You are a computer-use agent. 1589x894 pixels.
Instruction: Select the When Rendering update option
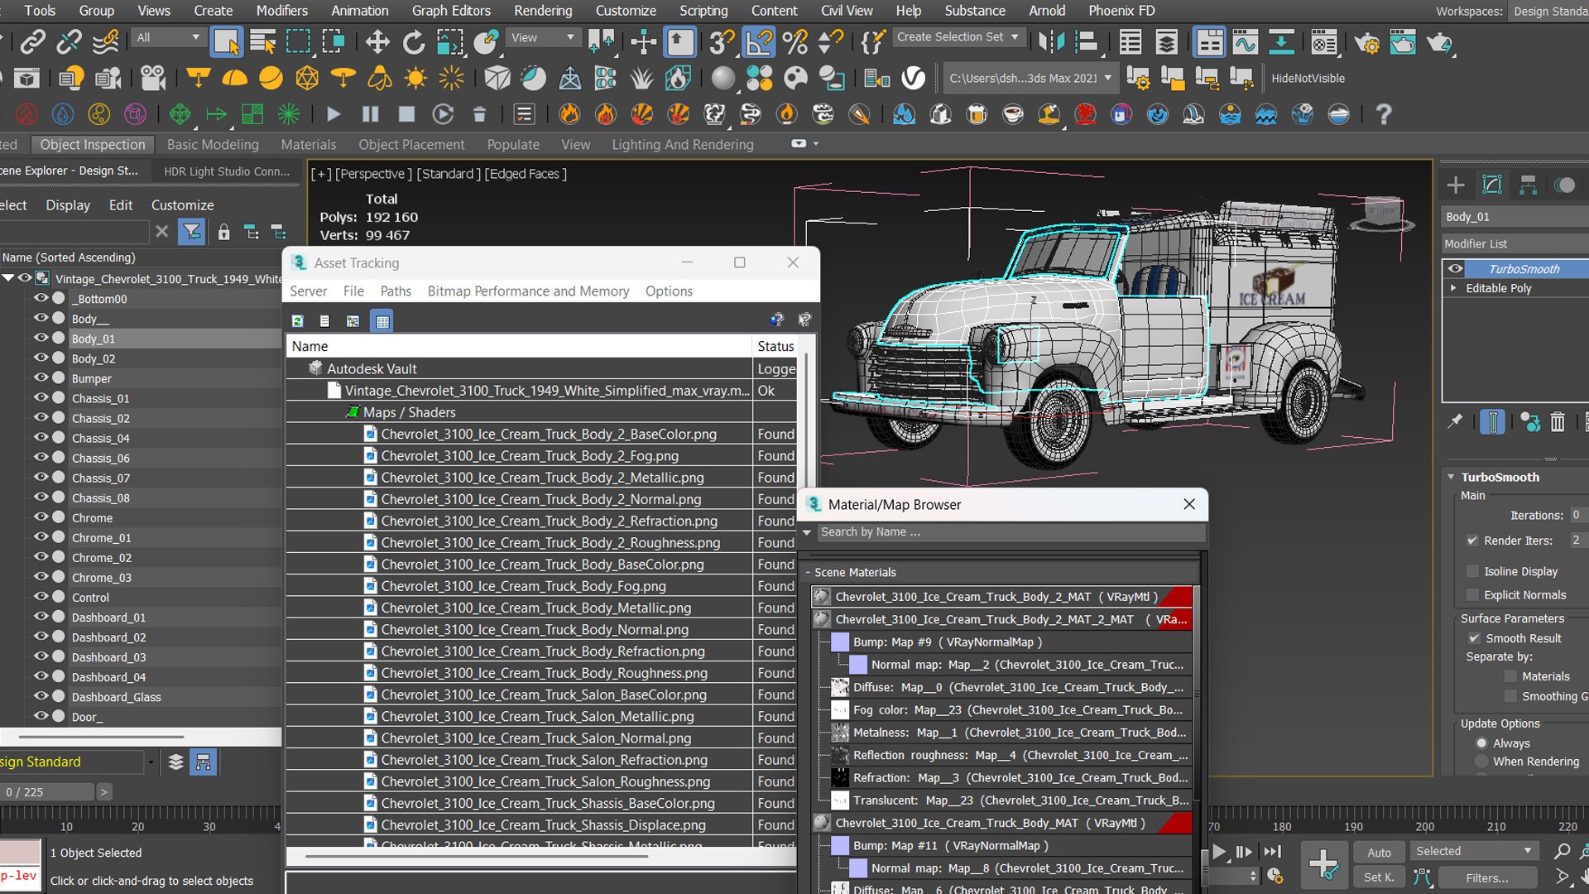[1481, 762]
